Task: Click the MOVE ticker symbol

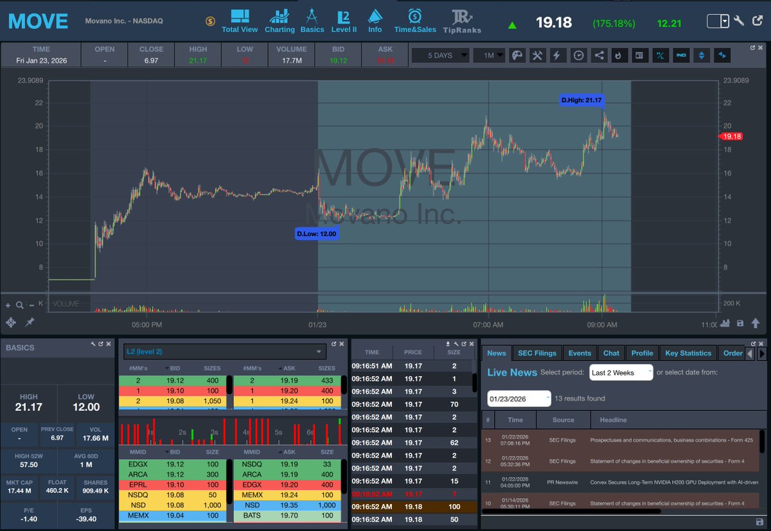Action: (x=38, y=21)
